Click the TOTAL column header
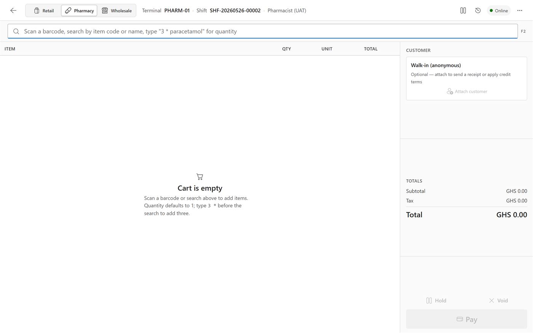Image resolution: width=533 pixels, height=333 pixels. tap(370, 49)
